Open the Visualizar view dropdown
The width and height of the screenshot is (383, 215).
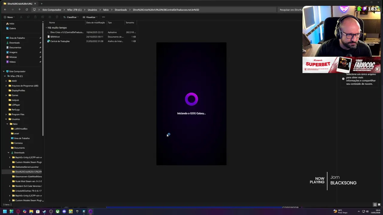[x=90, y=17]
